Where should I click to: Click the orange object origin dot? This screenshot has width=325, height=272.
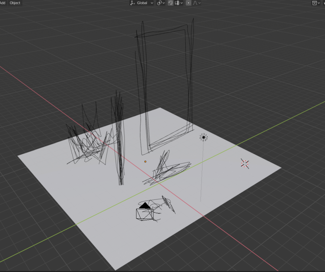(145, 161)
